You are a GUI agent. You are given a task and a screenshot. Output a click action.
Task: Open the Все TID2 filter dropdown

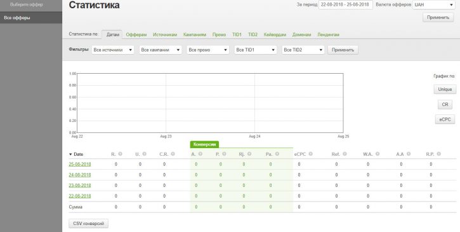tap(303, 50)
